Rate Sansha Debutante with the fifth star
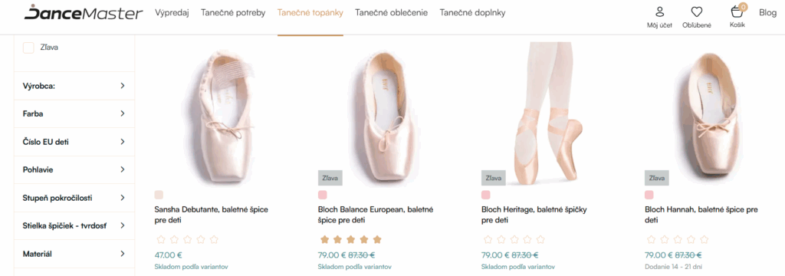785x276 pixels. click(215, 239)
